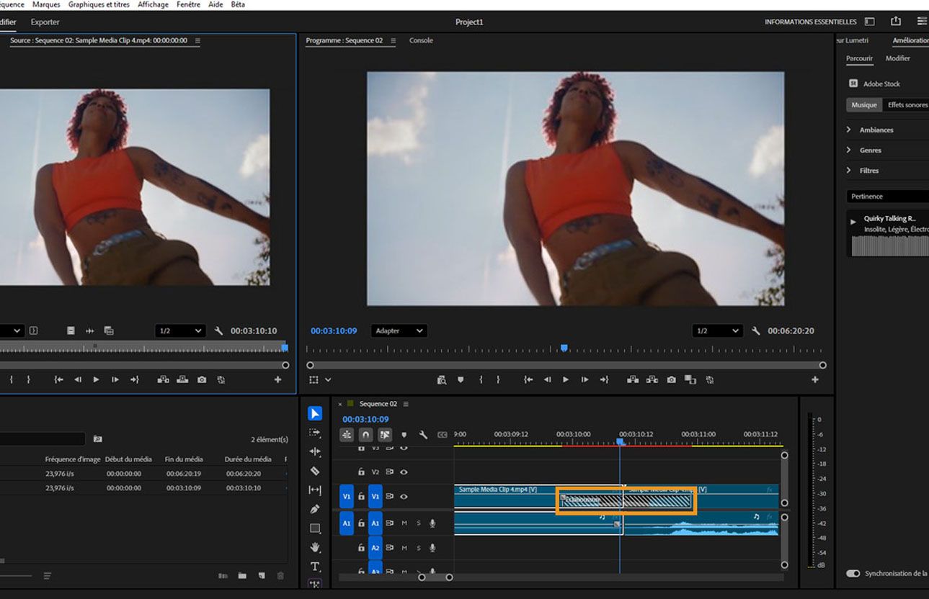Select the Track Select Forward tool
This screenshot has height=599, width=929.
315,431
